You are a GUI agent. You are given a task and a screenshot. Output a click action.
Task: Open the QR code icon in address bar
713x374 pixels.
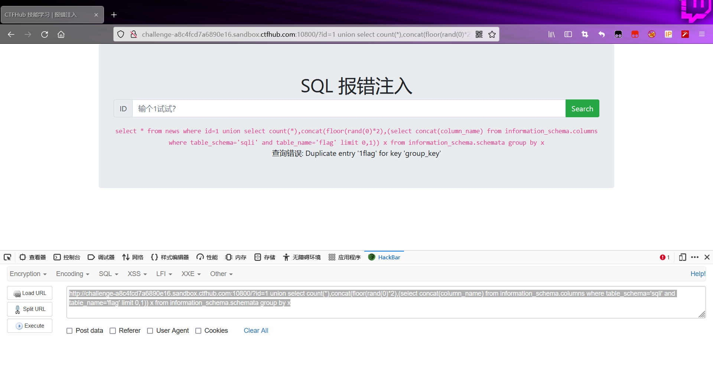tap(479, 35)
